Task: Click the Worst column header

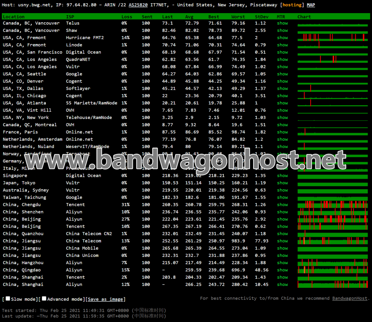Action: point(238,17)
